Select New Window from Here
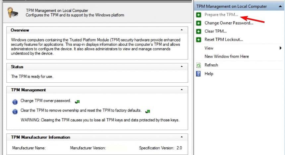285x155 pixels. point(227,56)
